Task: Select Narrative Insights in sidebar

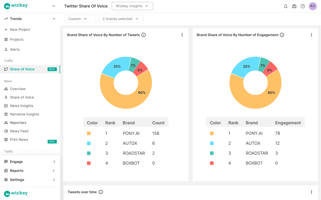Action: pos(24,114)
